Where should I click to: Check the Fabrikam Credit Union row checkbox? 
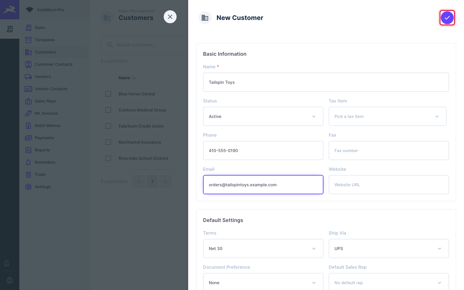coord(108,126)
